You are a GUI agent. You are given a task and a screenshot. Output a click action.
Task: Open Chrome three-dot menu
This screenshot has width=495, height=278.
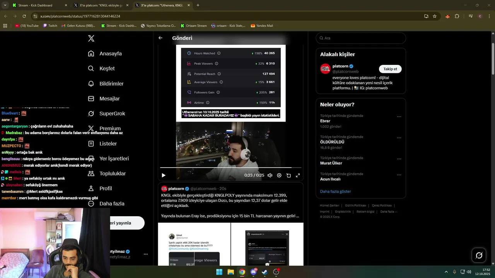coord(489,16)
